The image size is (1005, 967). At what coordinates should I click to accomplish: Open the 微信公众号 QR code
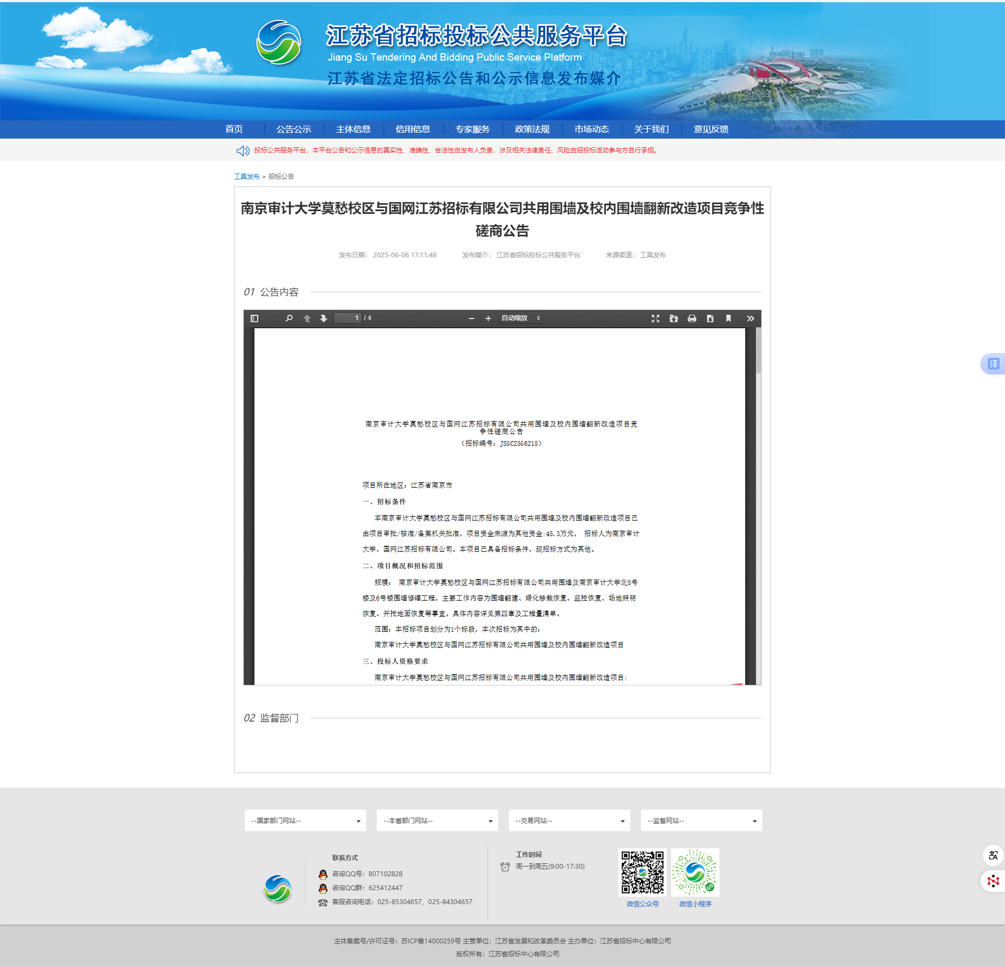coord(643,872)
